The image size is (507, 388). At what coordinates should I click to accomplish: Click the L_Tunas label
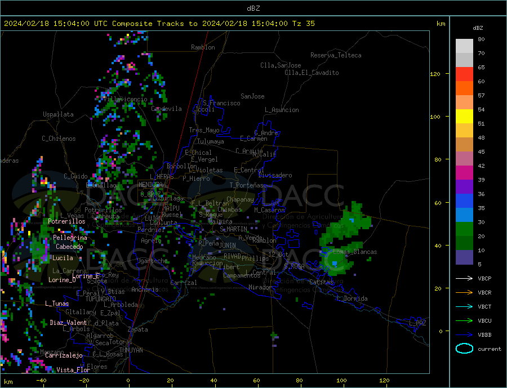pos(57,304)
